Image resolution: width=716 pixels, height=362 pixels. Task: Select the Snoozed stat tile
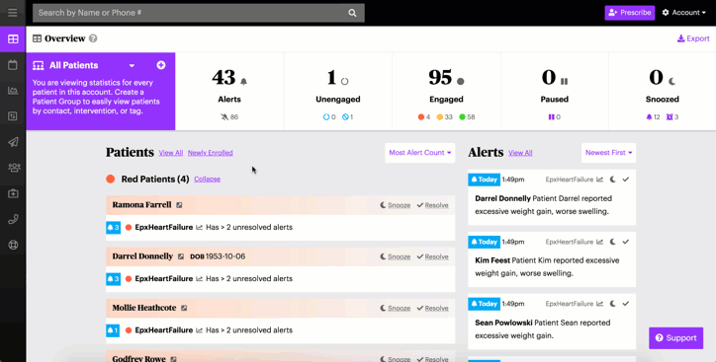click(663, 91)
